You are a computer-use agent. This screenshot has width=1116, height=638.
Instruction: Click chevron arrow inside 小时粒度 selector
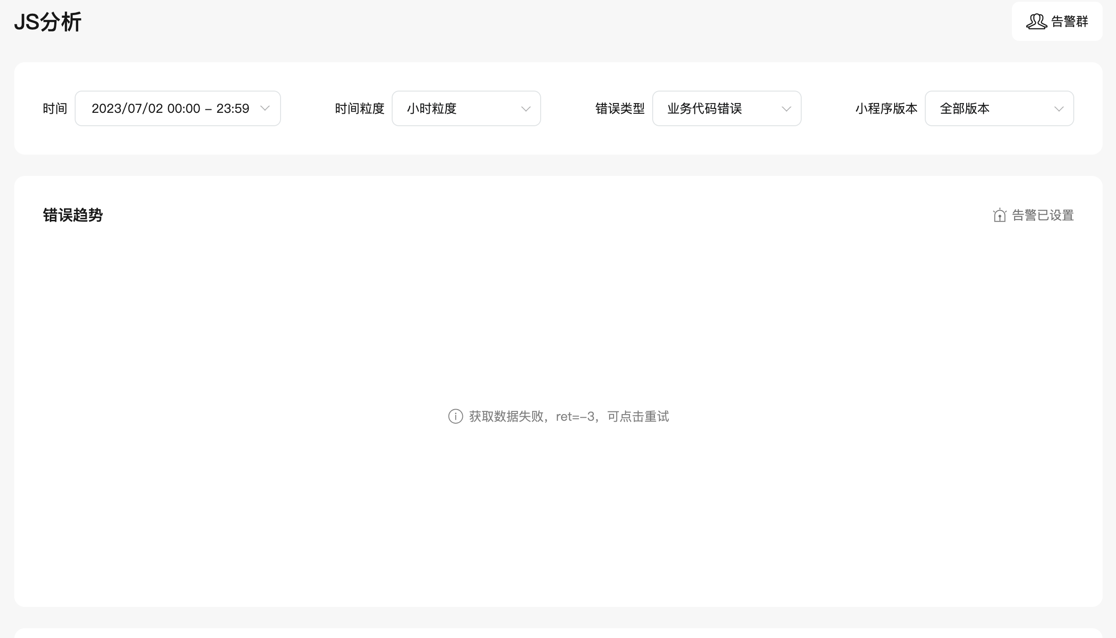point(526,109)
